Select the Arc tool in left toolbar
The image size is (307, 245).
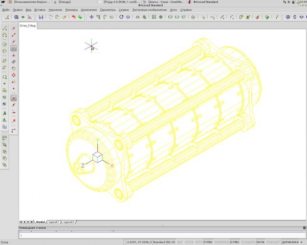[x=5, y=36]
